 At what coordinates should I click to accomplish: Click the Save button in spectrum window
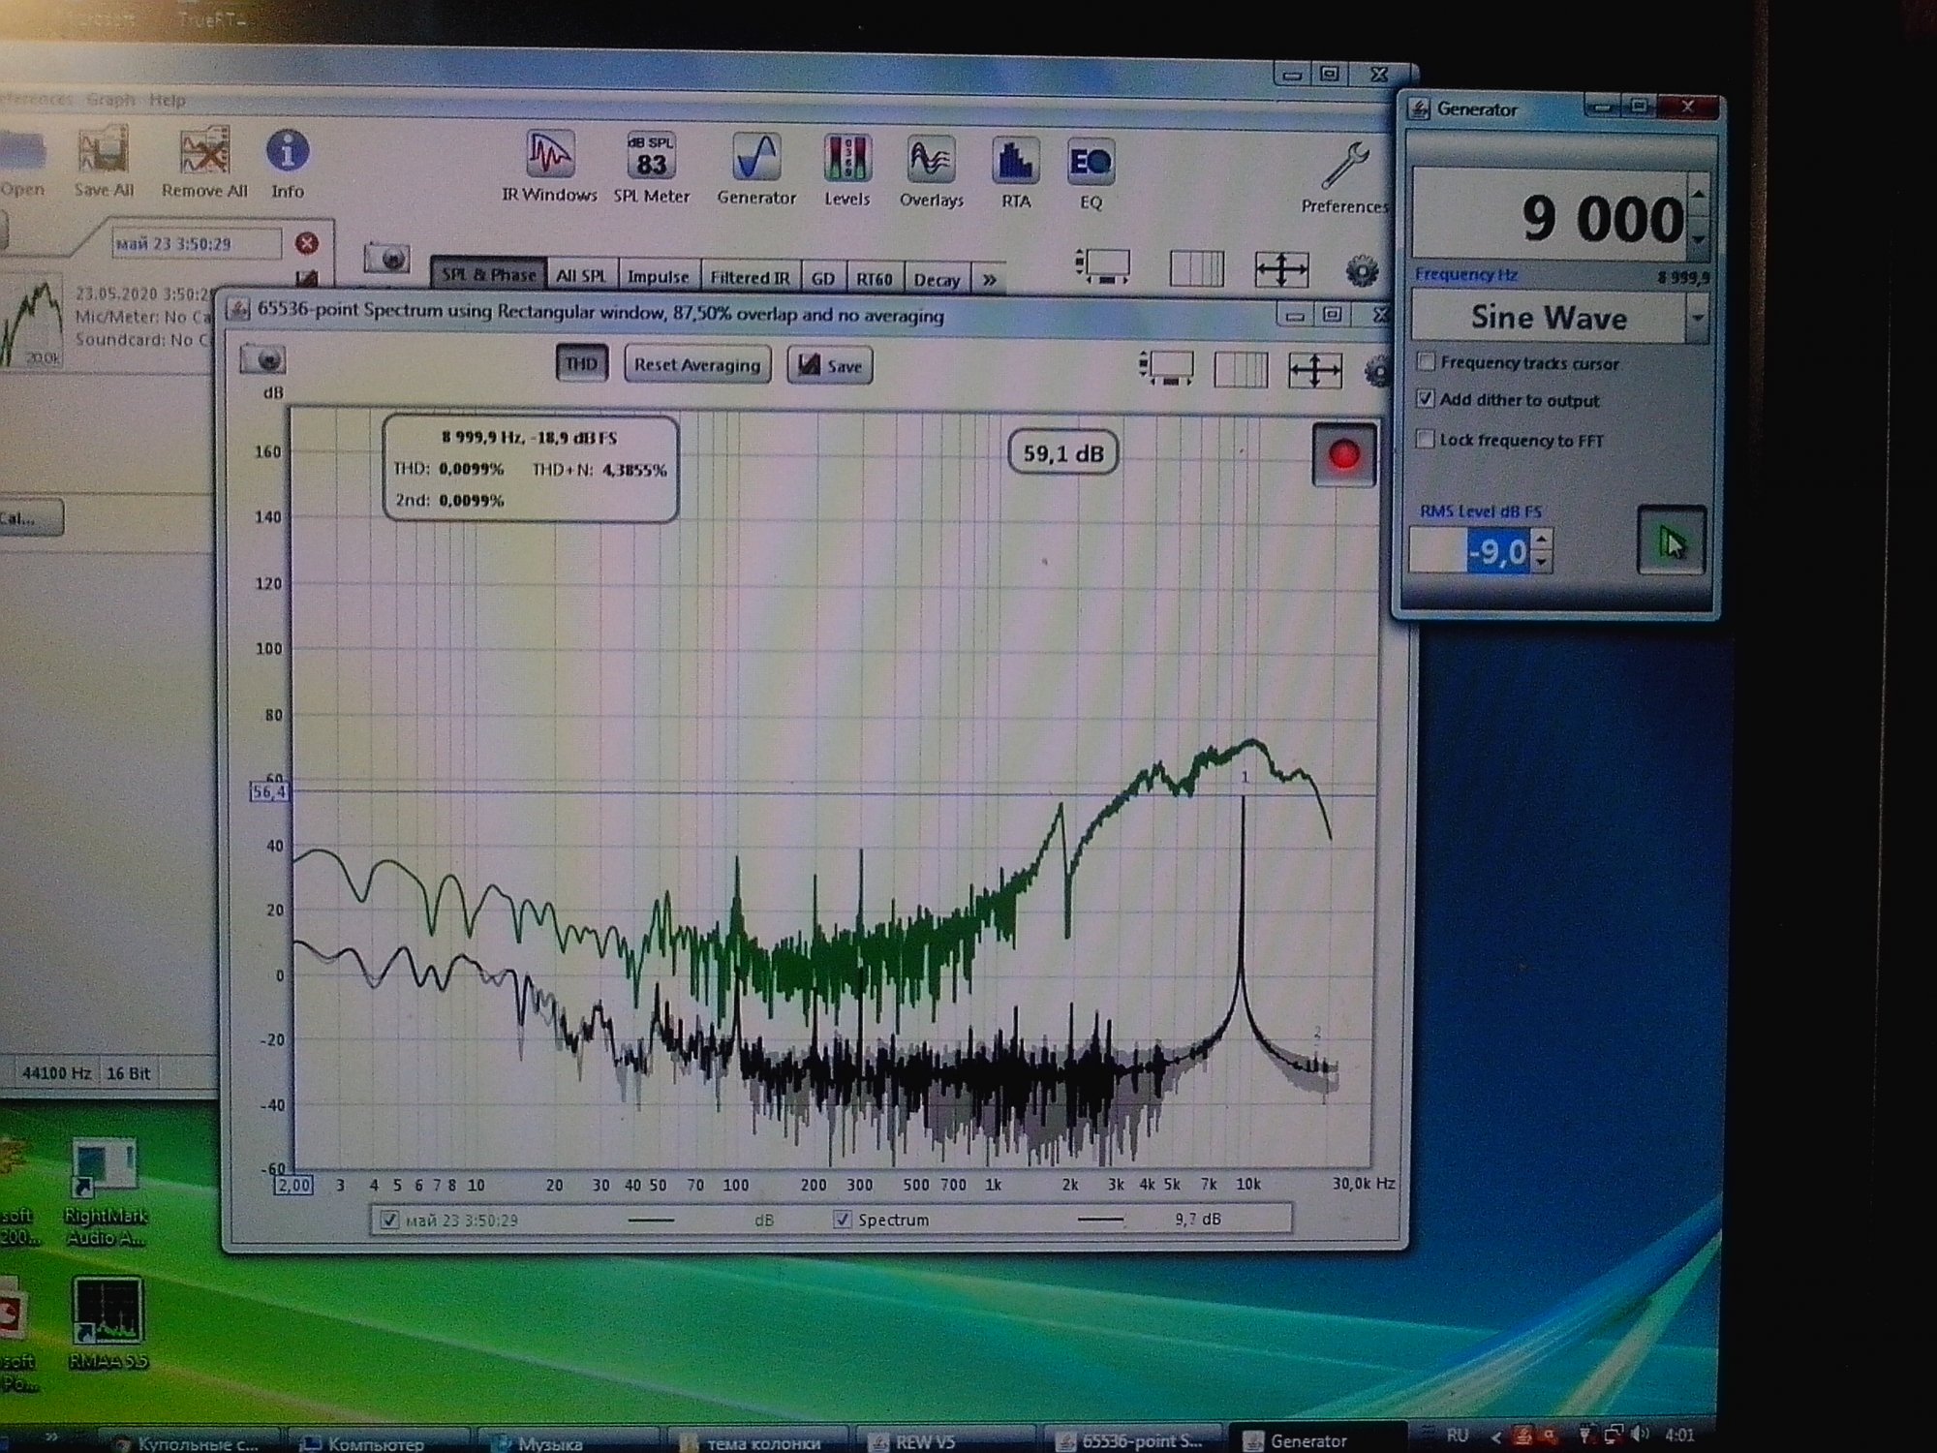pos(830,366)
